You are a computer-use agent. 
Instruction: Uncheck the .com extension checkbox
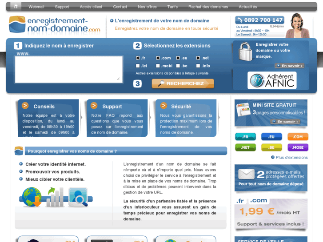(x=158, y=58)
